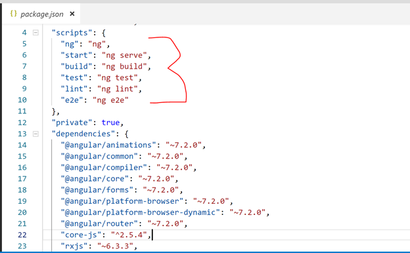The height and width of the screenshot is (253, 410).
Task: Click "~6.3.3" version on line 23
Action: pyautogui.click(x=115, y=246)
